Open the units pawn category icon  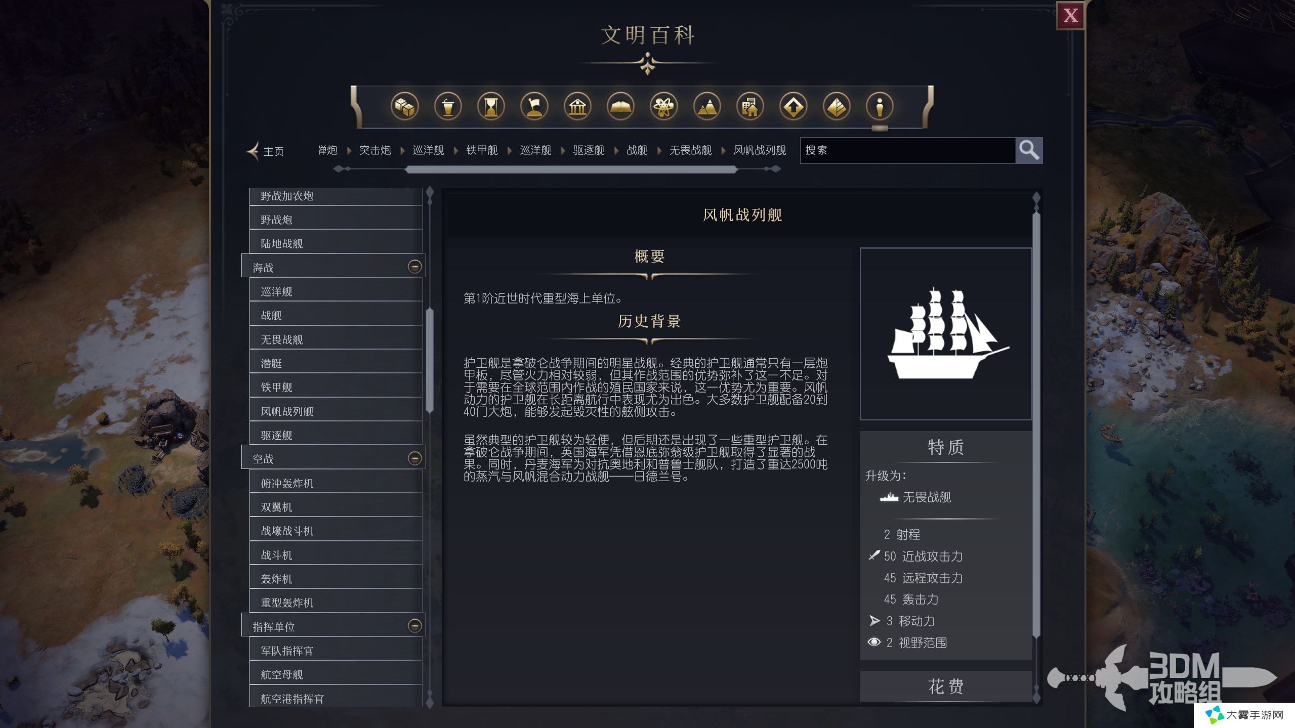click(x=880, y=107)
